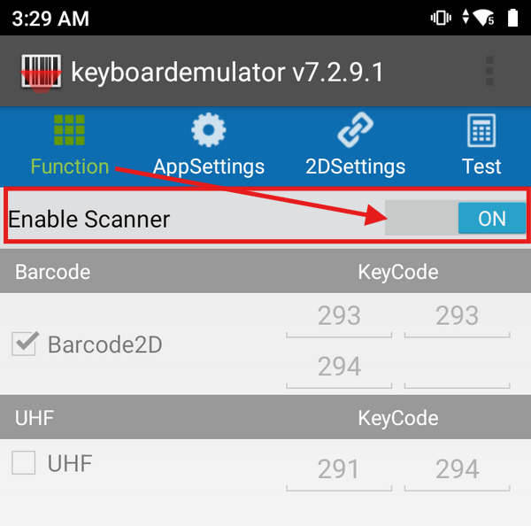Tap the Function tab label
531x526 pixels.
coord(70,166)
